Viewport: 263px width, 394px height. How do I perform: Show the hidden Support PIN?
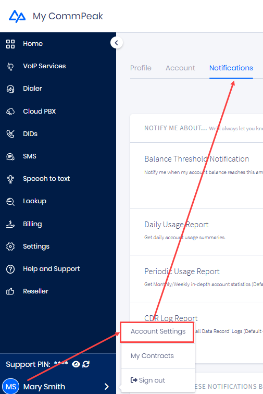coord(76,364)
